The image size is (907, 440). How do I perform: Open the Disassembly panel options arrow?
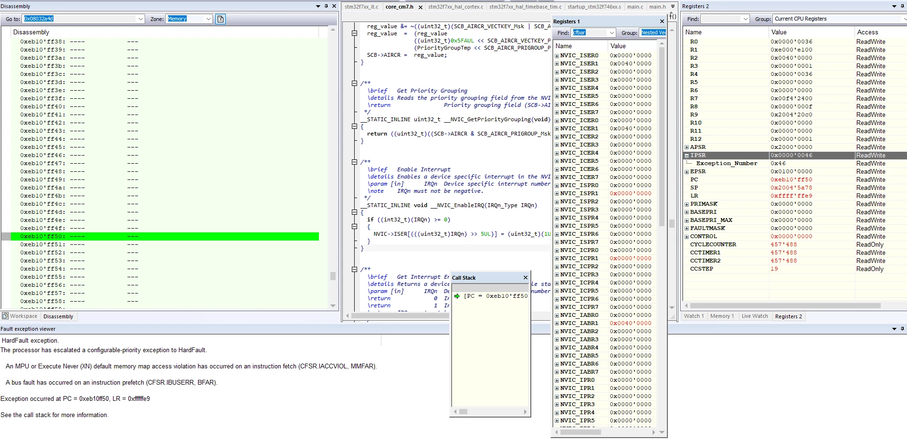click(x=318, y=6)
